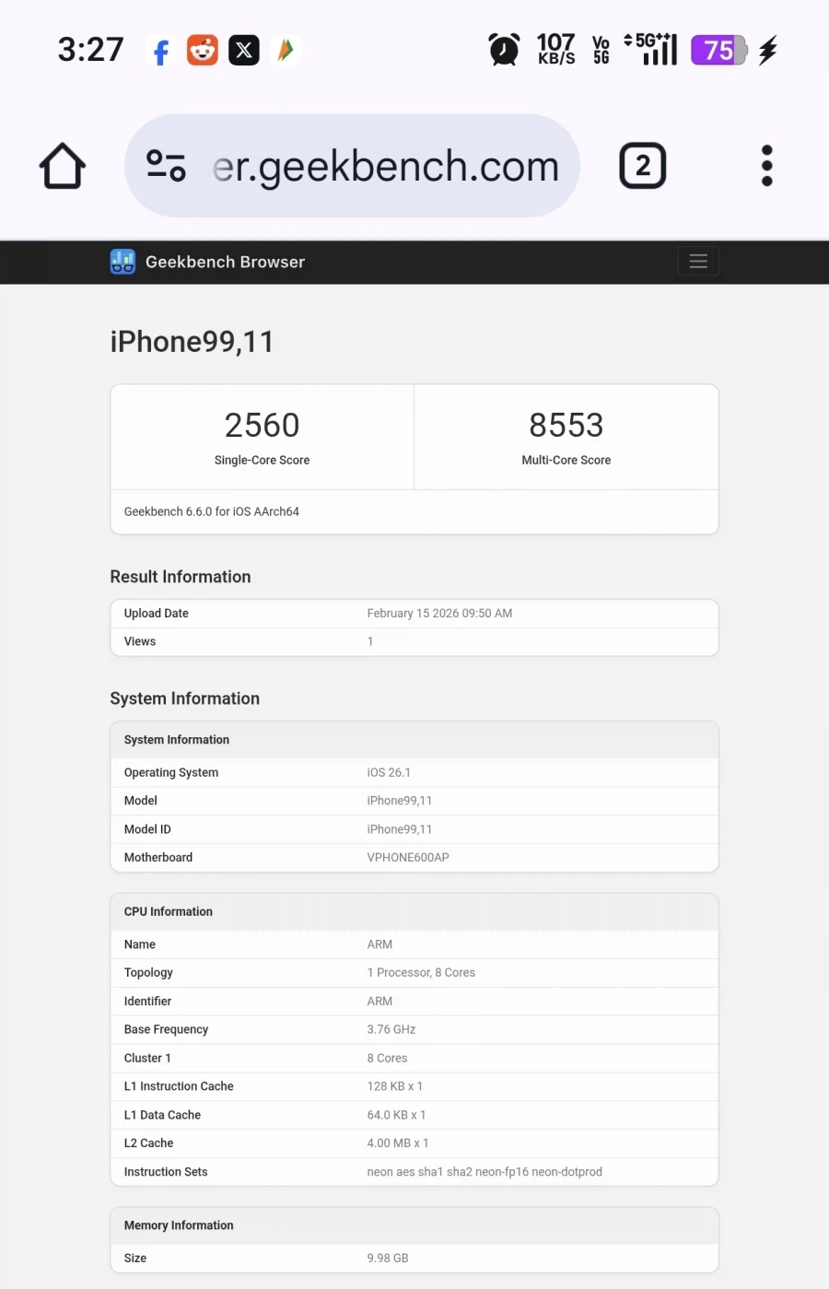Select the 2560 Single-Core Score value
Image resolution: width=829 pixels, height=1289 pixels.
click(x=262, y=426)
